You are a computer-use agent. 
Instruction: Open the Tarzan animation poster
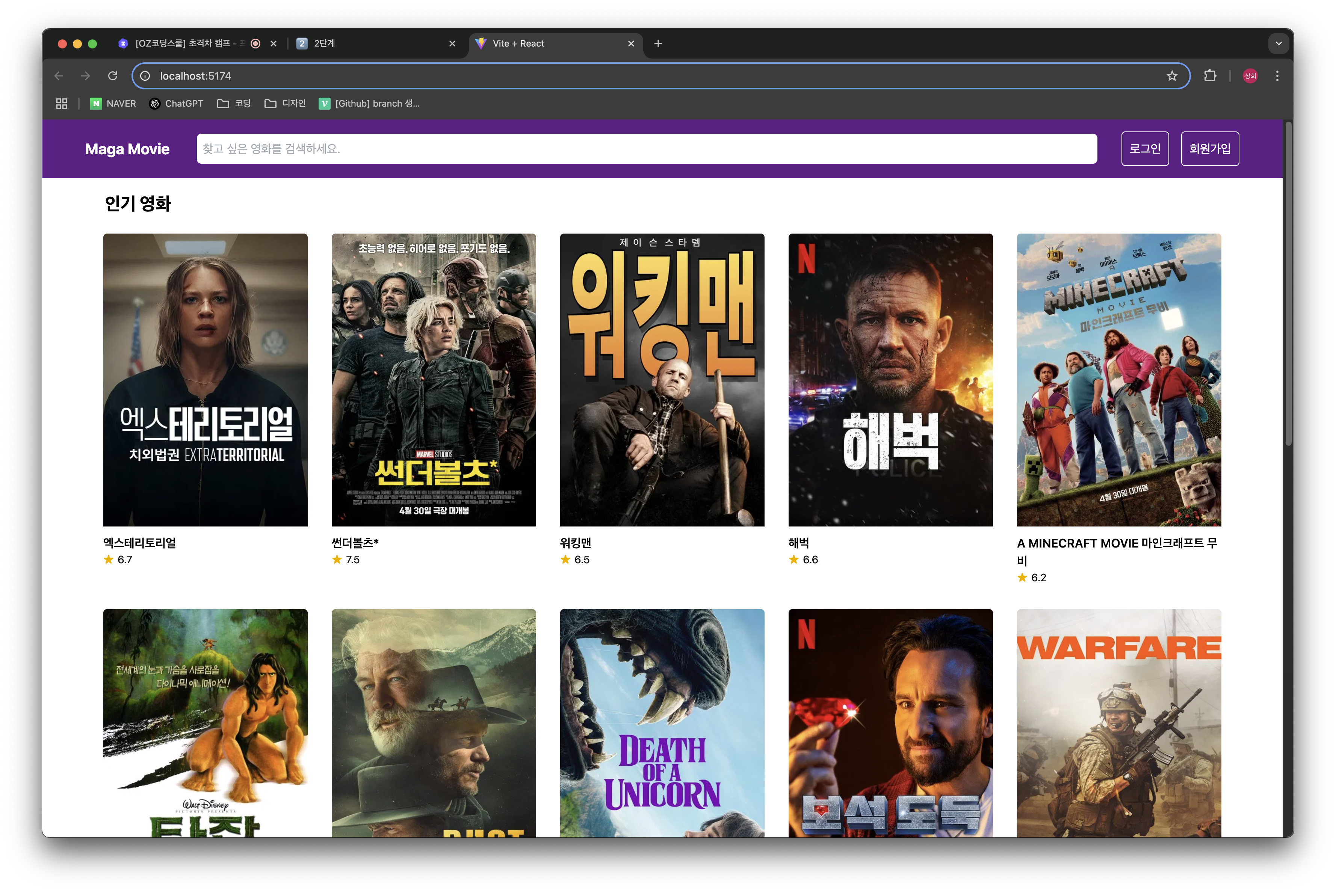(x=205, y=723)
